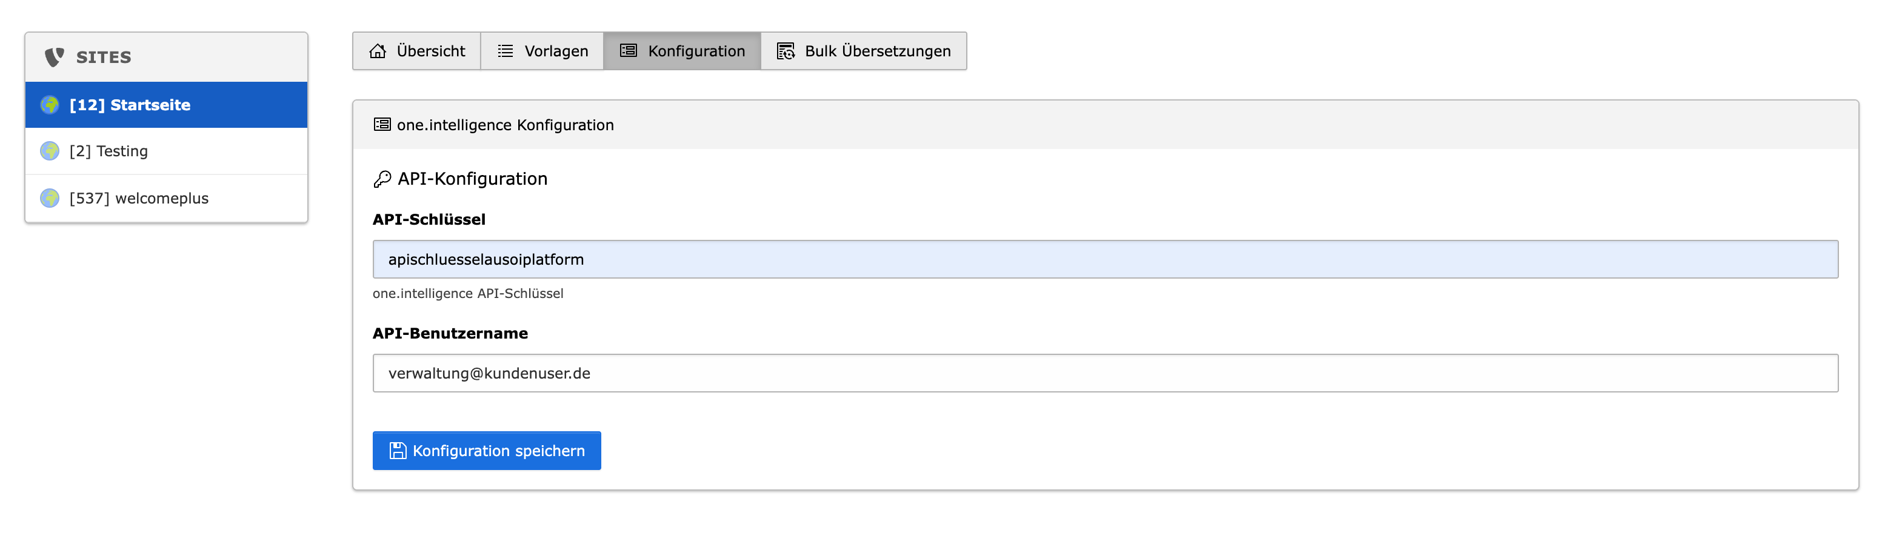Image resolution: width=1902 pixels, height=533 pixels.
Task: Click the house icon on Übersicht tab
Action: 377,51
